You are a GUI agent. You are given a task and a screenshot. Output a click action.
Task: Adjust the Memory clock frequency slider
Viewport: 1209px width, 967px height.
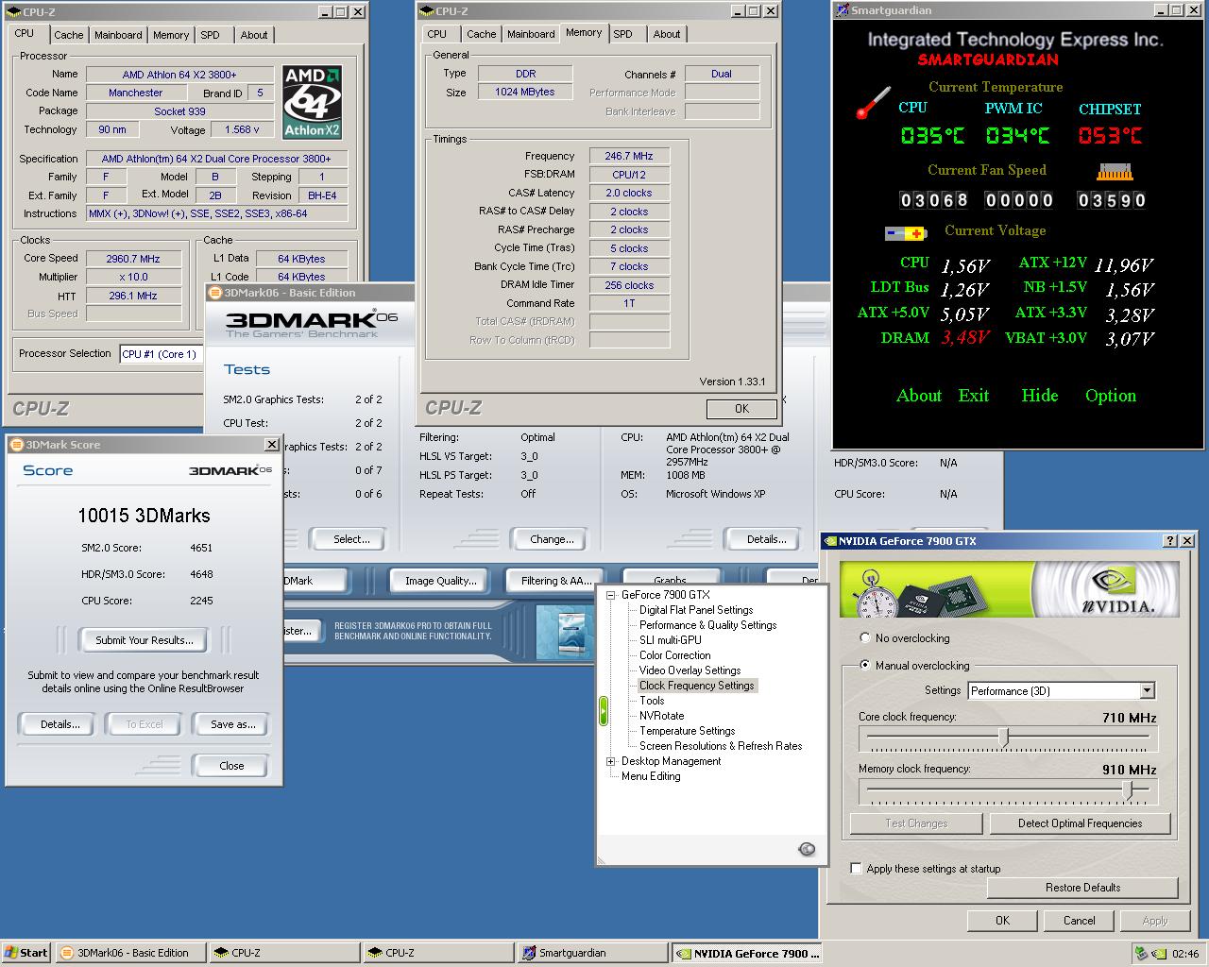tap(1128, 789)
